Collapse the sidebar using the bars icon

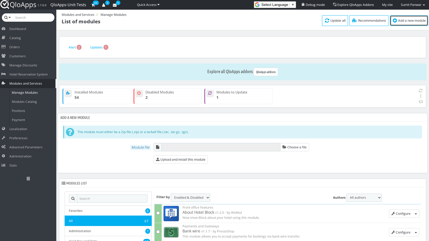(28, 179)
